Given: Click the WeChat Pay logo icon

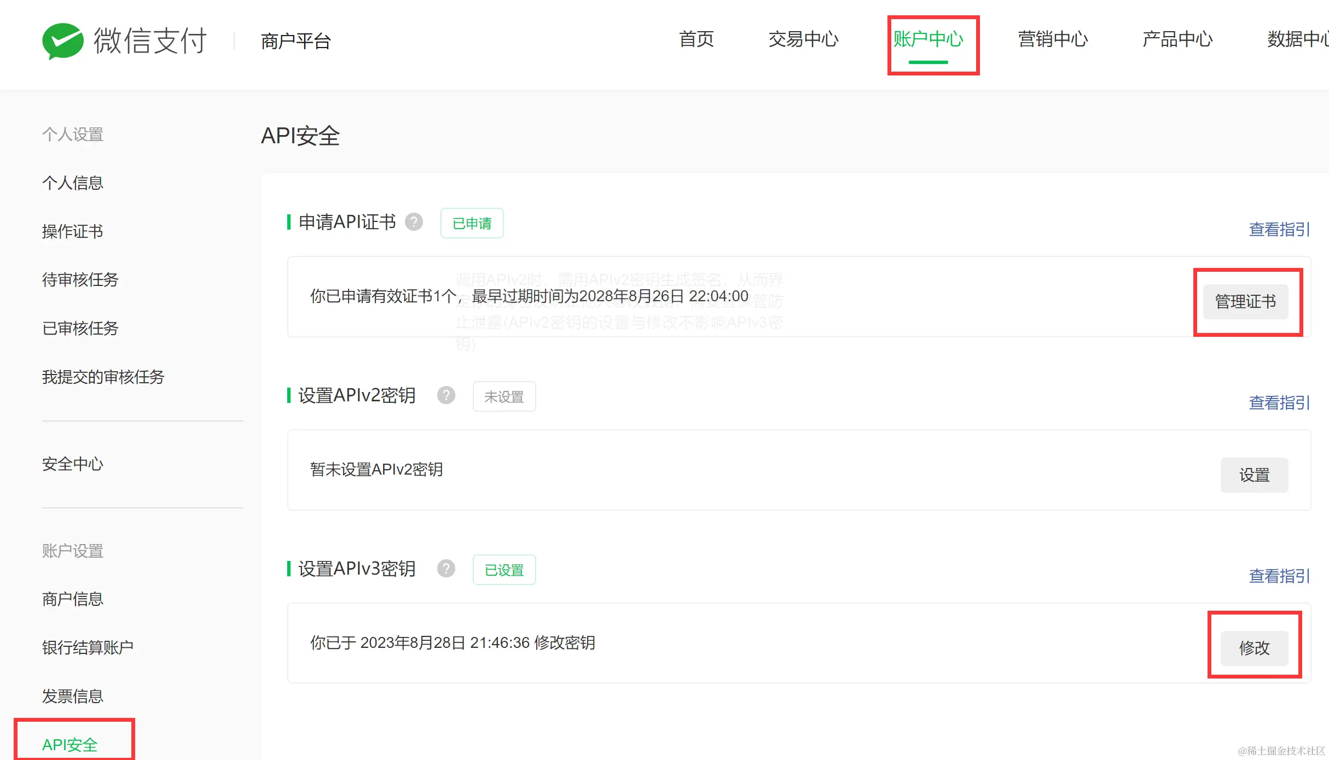Looking at the screenshot, I should 63,41.
